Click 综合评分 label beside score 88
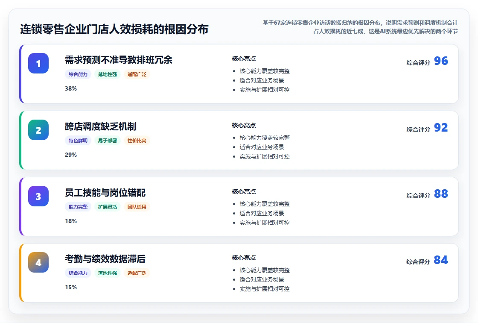This screenshot has width=478, height=323. 418,196
